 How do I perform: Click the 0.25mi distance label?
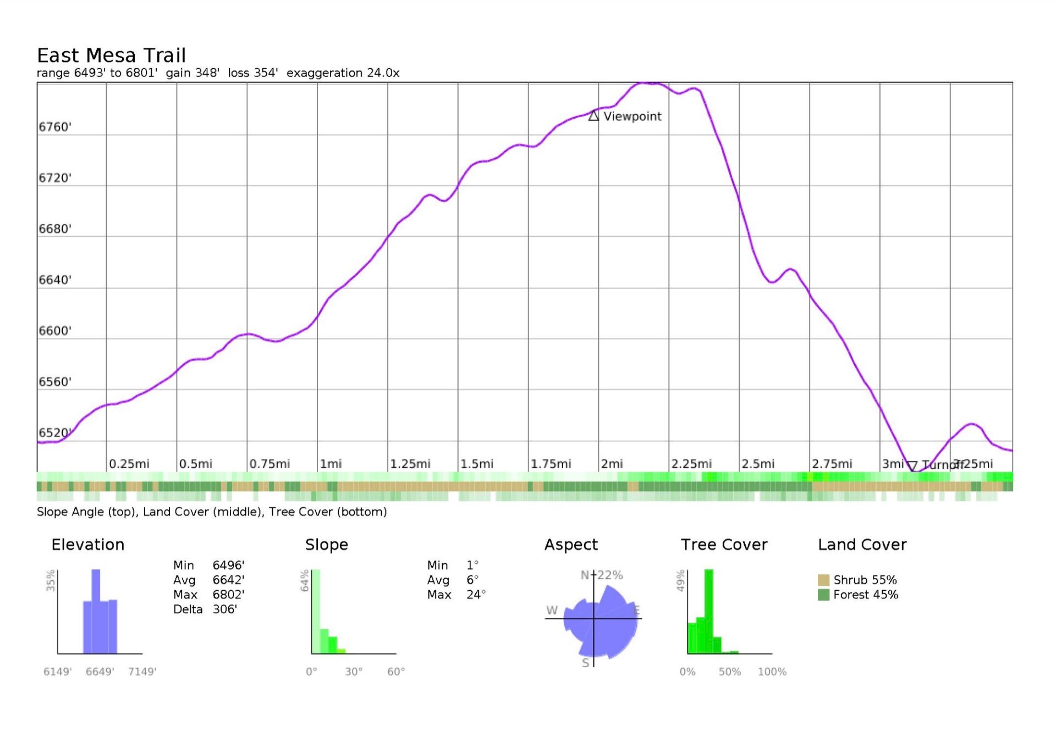[x=129, y=464]
